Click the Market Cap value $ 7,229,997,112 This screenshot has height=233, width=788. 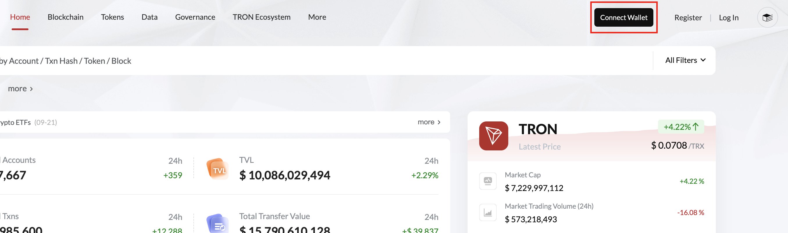coord(534,188)
